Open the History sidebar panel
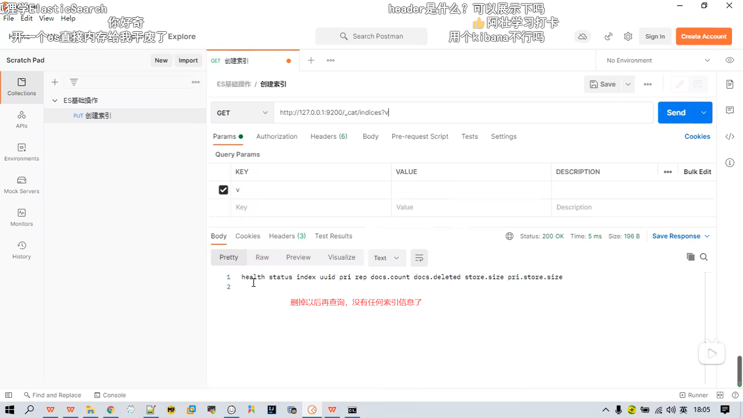Viewport: 743px width, 418px height. click(x=22, y=250)
